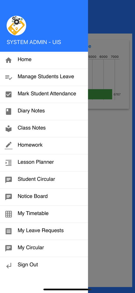Select the checkbox icon beside Mark Student Attendance
The height and width of the screenshot is (293, 135).
(8, 94)
